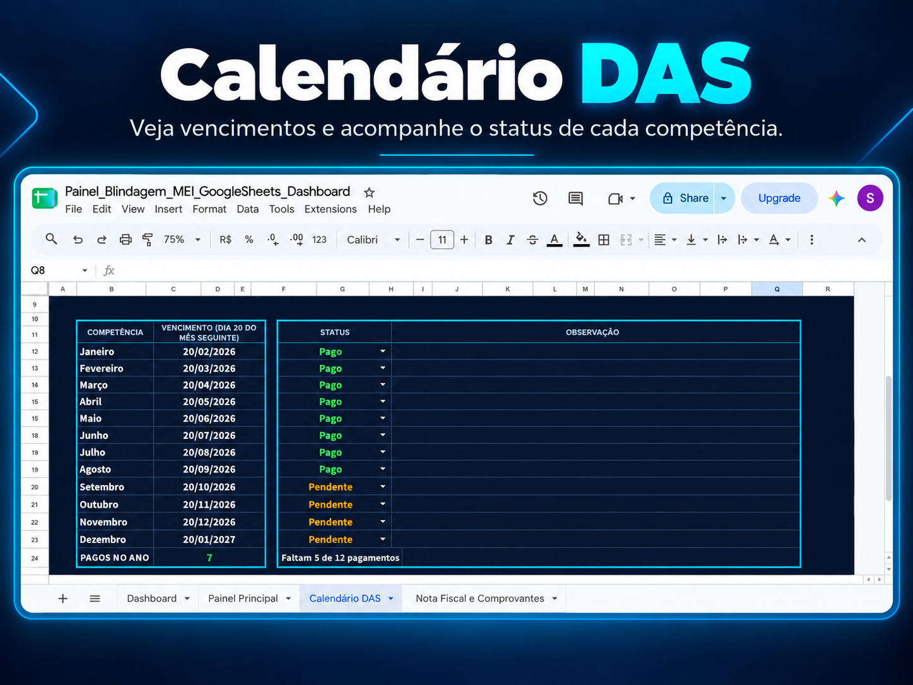This screenshot has width=913, height=685.
Task: Toggle strikethrough formatting
Action: pos(532,240)
